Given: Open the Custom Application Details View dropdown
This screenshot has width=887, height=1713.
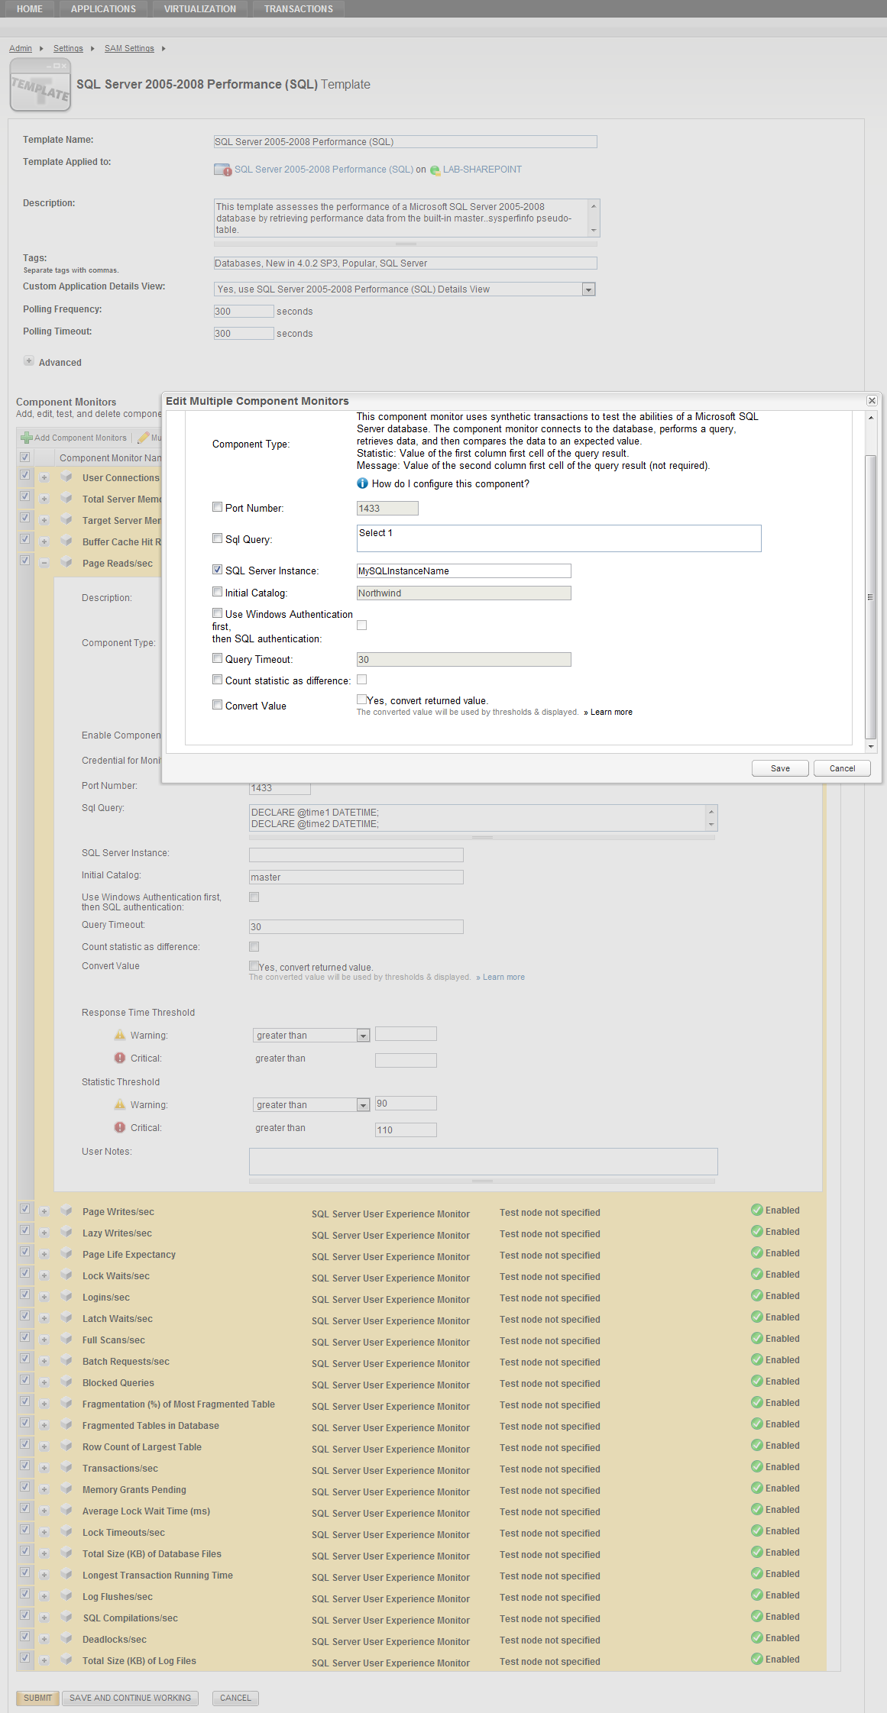Looking at the screenshot, I should pyautogui.click(x=588, y=289).
